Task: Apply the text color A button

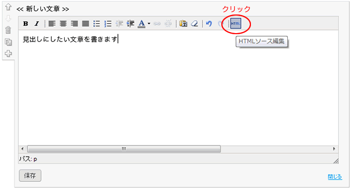Action: tap(142, 23)
